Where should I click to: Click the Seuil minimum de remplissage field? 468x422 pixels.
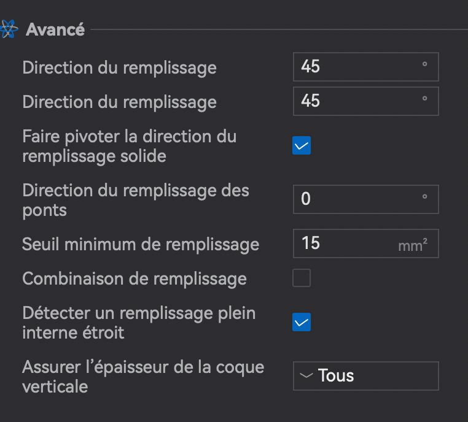[x=365, y=244]
